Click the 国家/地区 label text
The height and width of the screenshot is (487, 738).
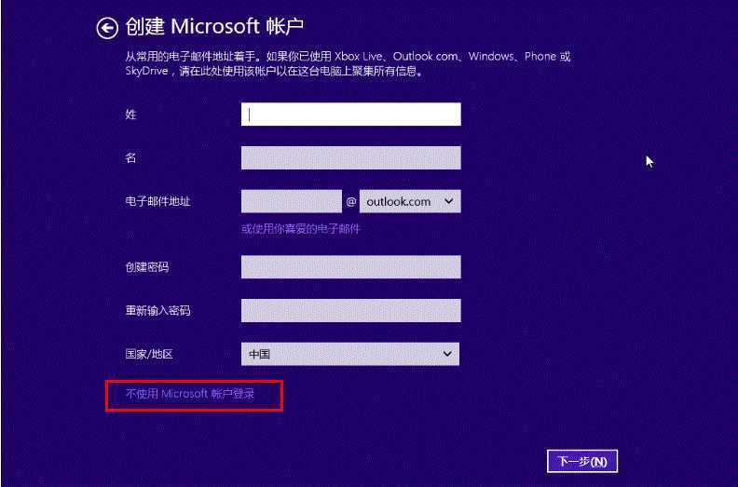(x=149, y=354)
